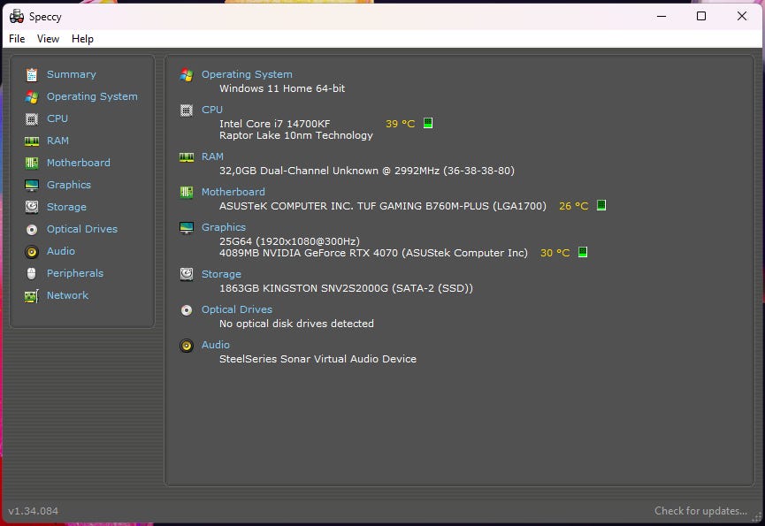Viewport: 765px width, 526px height.
Task: Click the CPU icon in the main panel
Action: [187, 111]
